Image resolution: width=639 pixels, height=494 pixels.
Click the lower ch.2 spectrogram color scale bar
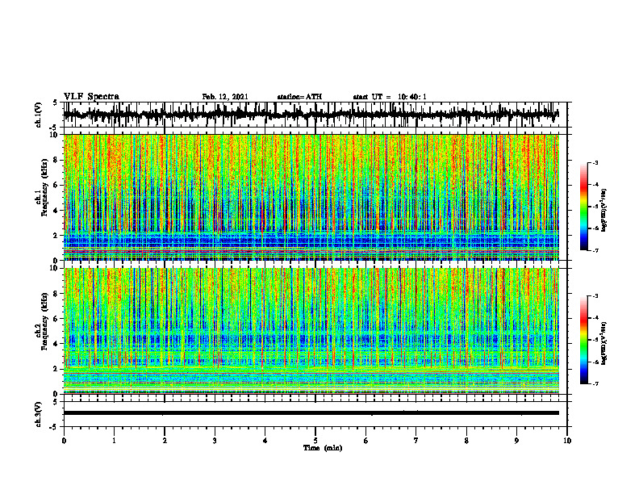pyautogui.click(x=584, y=340)
